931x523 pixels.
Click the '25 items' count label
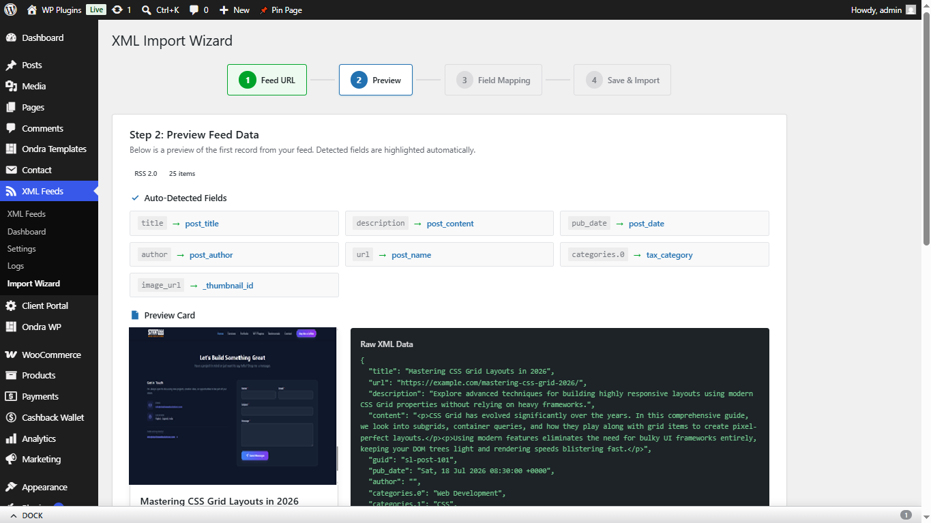click(182, 174)
